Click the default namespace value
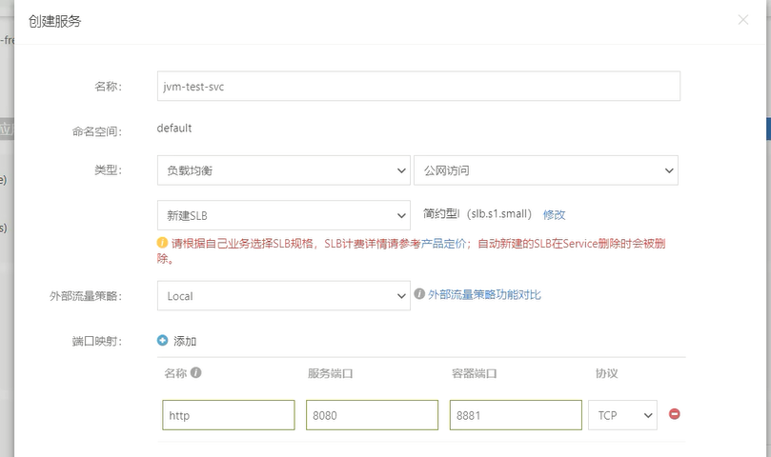The width and height of the screenshot is (771, 457). click(174, 129)
